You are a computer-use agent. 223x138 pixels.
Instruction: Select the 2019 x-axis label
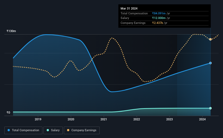[38, 119]
